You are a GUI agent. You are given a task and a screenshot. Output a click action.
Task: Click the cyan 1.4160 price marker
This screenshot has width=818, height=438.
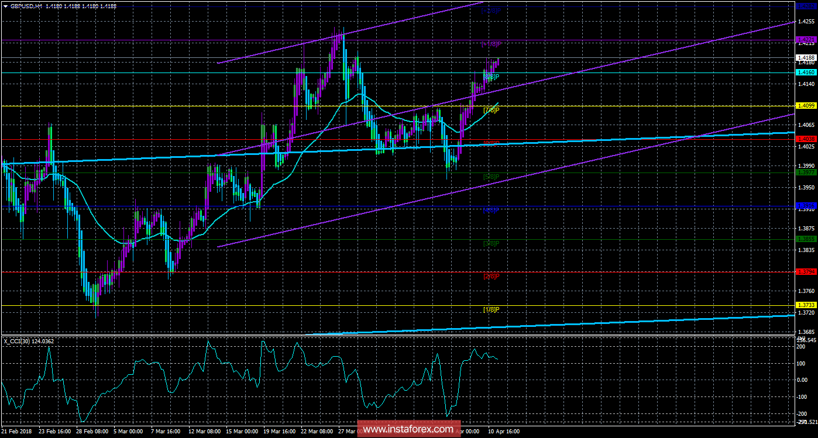pos(807,71)
